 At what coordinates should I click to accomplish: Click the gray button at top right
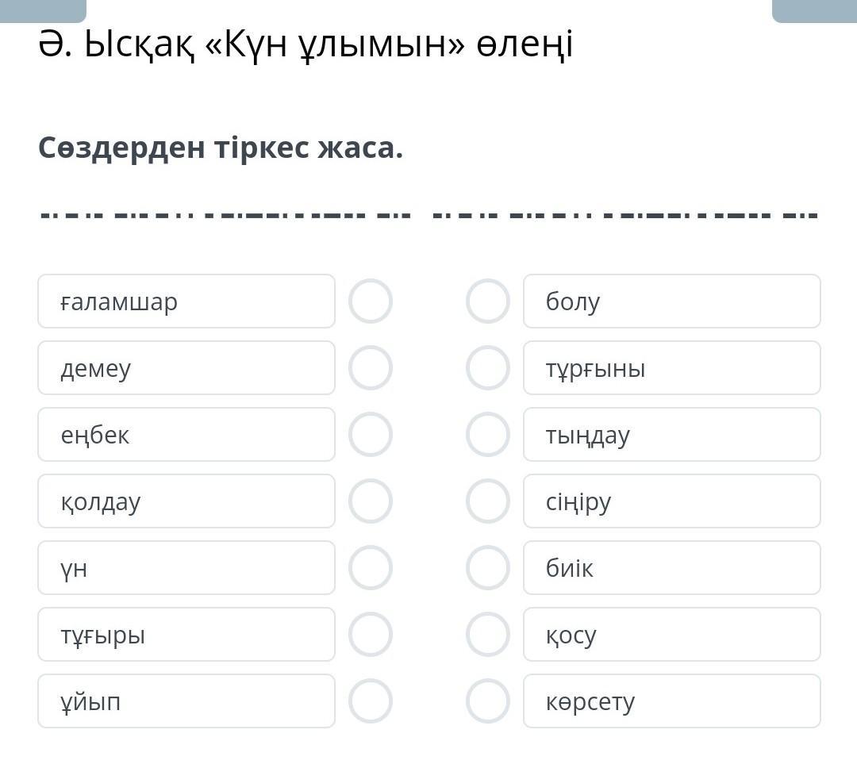814,10
